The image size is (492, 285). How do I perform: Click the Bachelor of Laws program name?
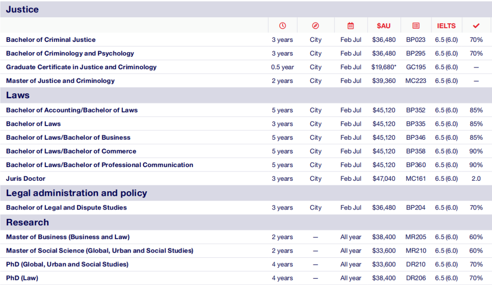pyautogui.click(x=33, y=124)
